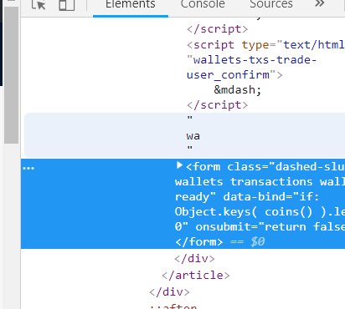Select the "wa" text node
345x309 pixels.
pyautogui.click(x=193, y=136)
